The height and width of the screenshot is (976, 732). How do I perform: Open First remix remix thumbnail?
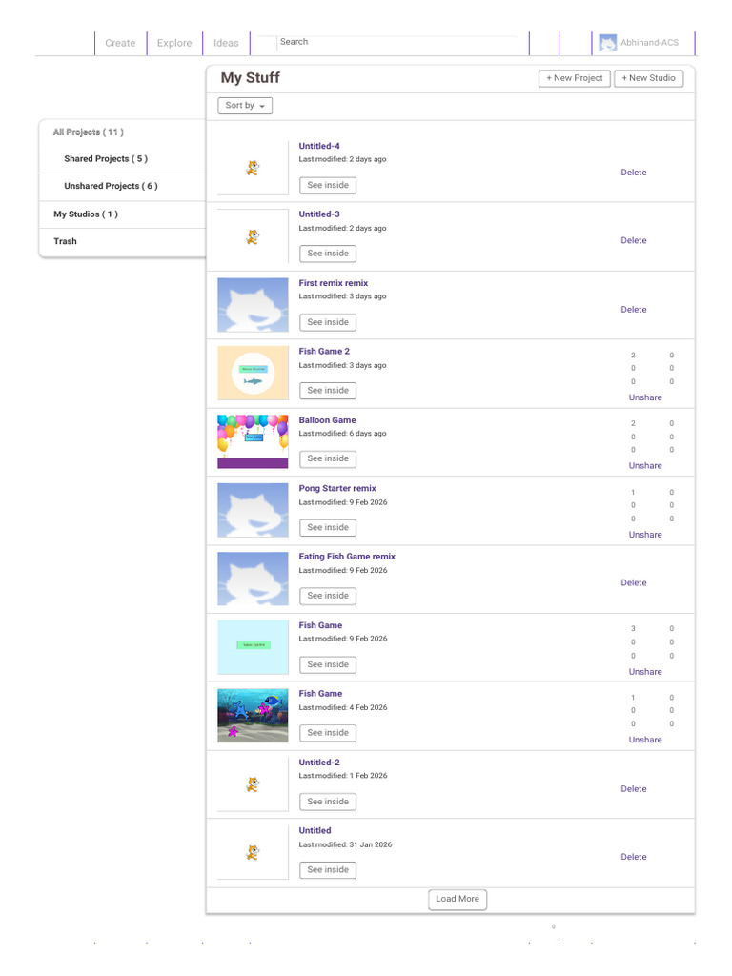coord(253,305)
